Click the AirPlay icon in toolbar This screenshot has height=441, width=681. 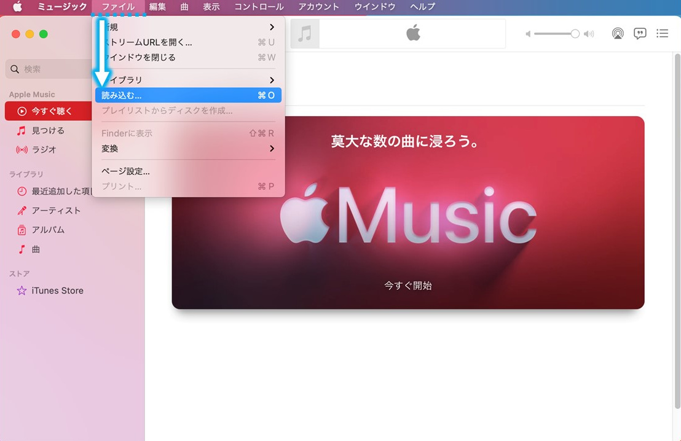(618, 34)
